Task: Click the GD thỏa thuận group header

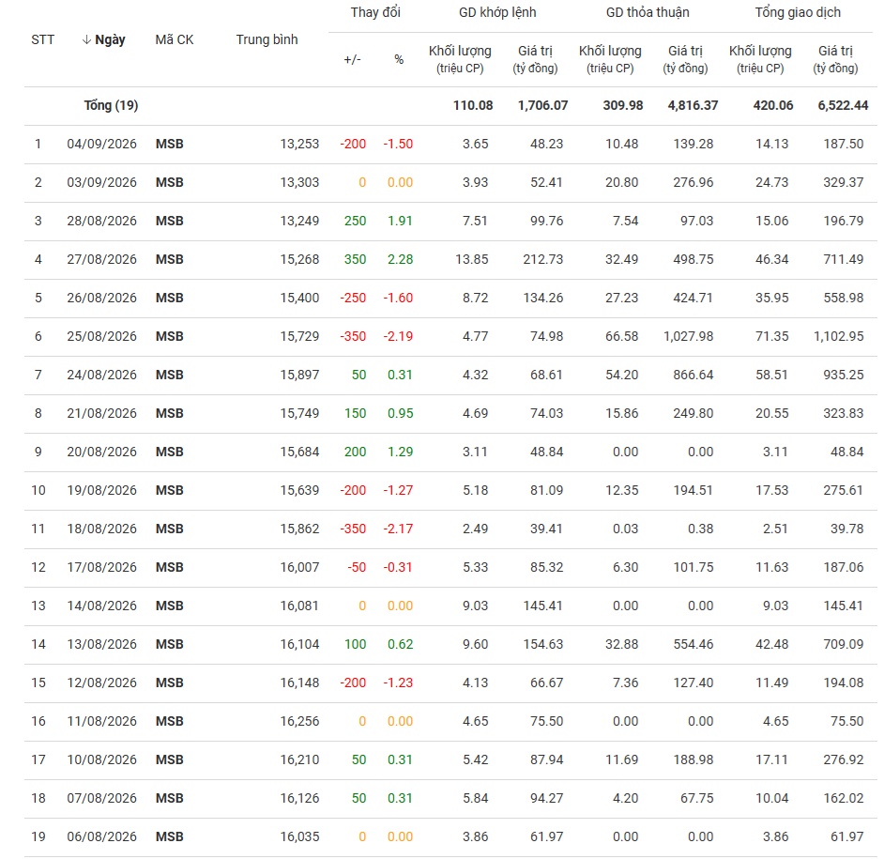Action: coord(648,12)
